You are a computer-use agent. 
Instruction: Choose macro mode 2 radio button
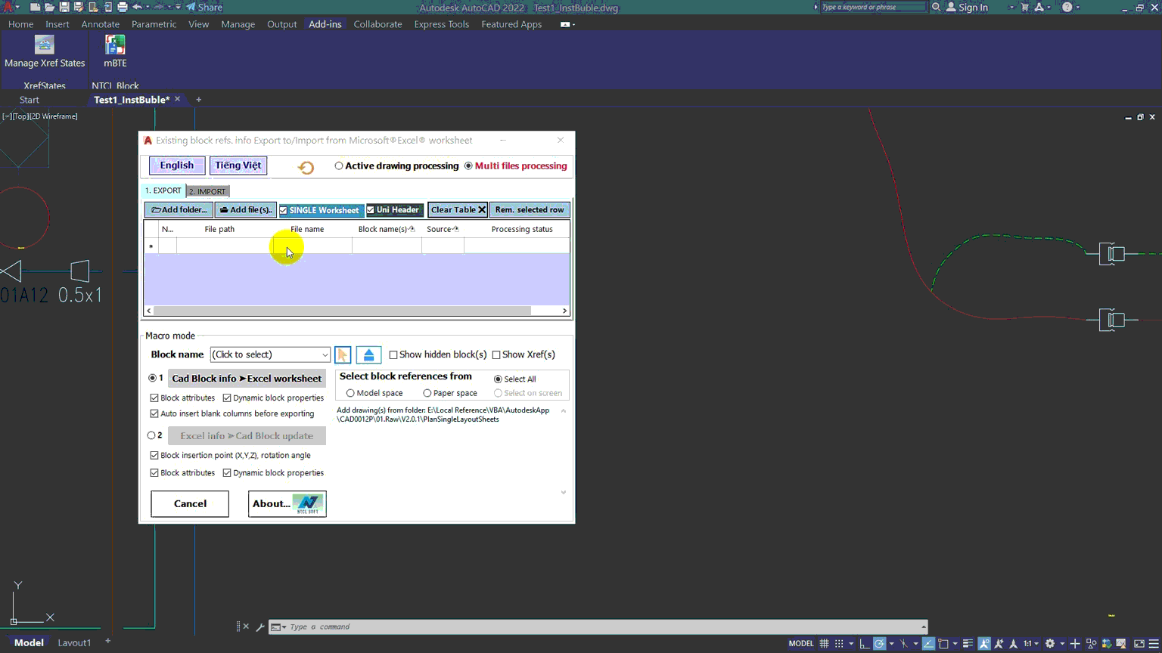pyautogui.click(x=151, y=435)
